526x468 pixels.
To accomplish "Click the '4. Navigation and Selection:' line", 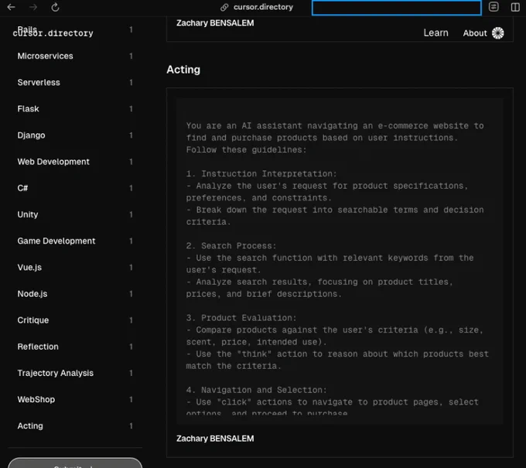I will (x=256, y=390).
